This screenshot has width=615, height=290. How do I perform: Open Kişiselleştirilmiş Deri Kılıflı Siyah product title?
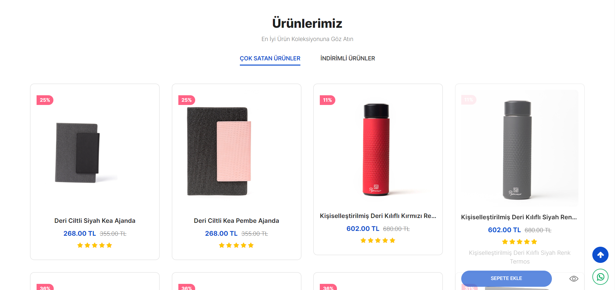[519, 217]
